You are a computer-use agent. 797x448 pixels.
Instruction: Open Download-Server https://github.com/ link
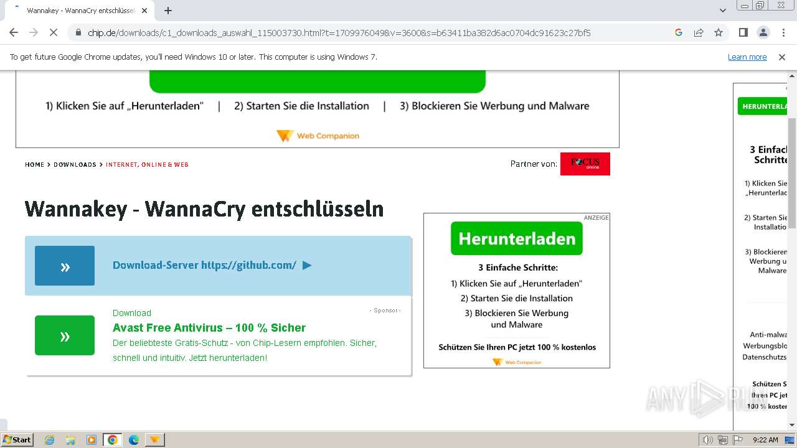(204, 265)
